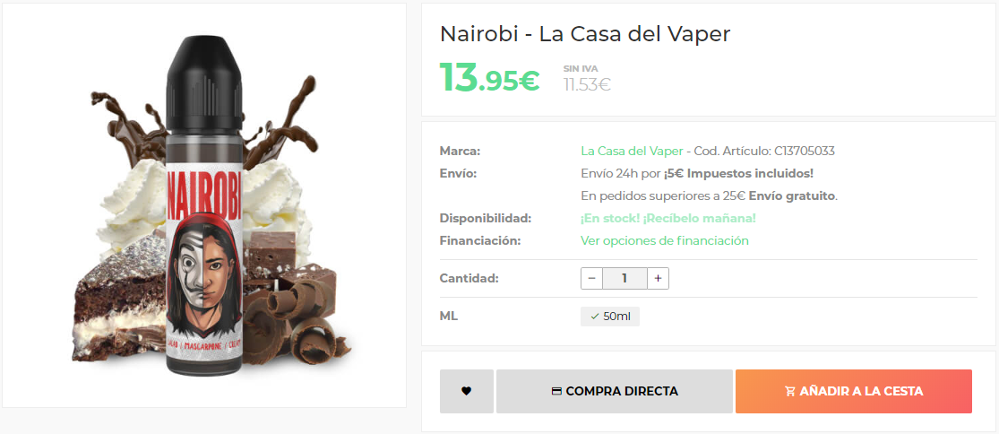The image size is (999, 434).
Task: Open La Casa del Vaper brand link
Action: [x=632, y=151]
